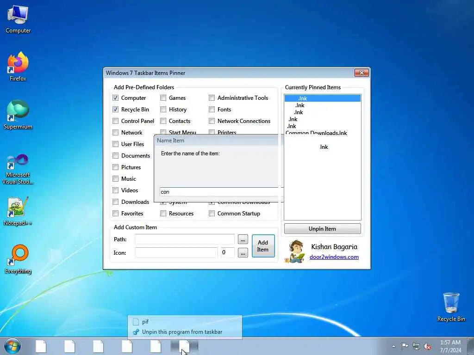The height and width of the screenshot is (355, 474).
Task: Tick the Common Startup checkbox
Action: pyautogui.click(x=212, y=214)
